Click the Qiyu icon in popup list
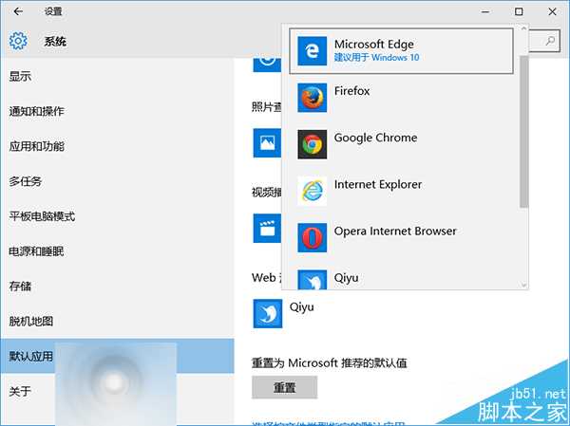Image resolution: width=570 pixels, height=426 pixels. 312,280
